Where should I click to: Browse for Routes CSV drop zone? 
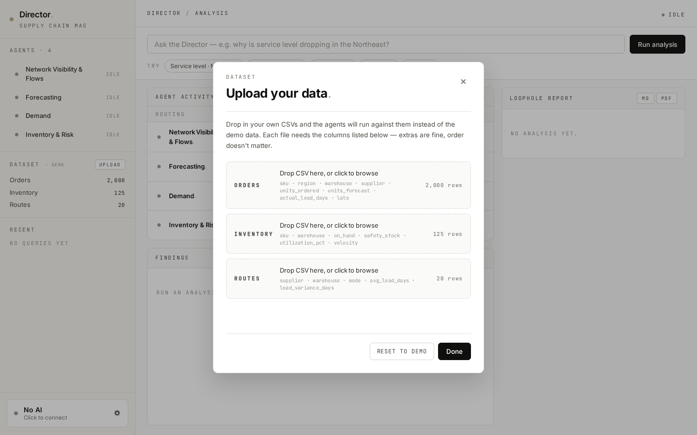tap(348, 279)
